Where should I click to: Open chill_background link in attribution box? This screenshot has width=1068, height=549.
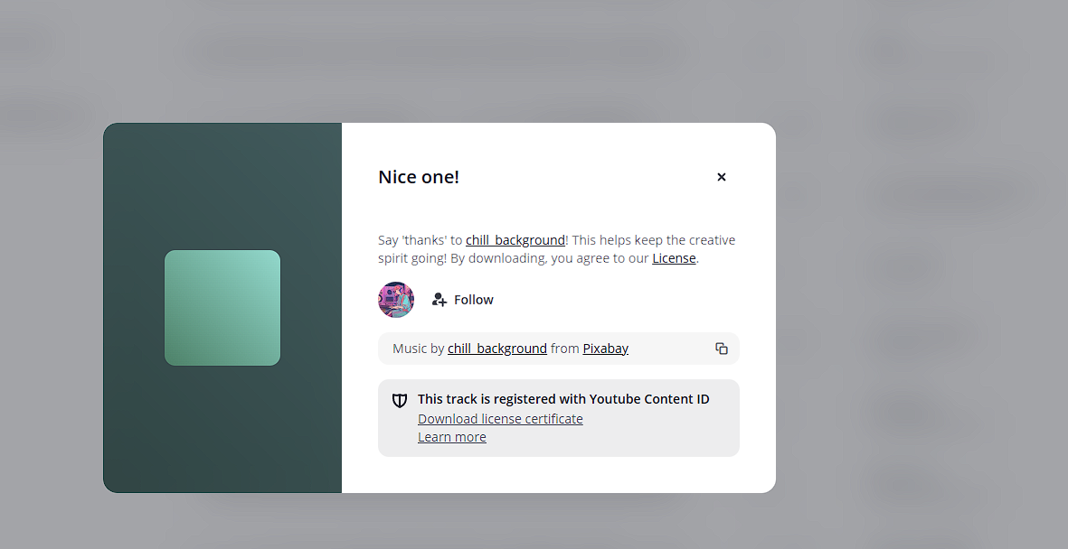click(497, 349)
